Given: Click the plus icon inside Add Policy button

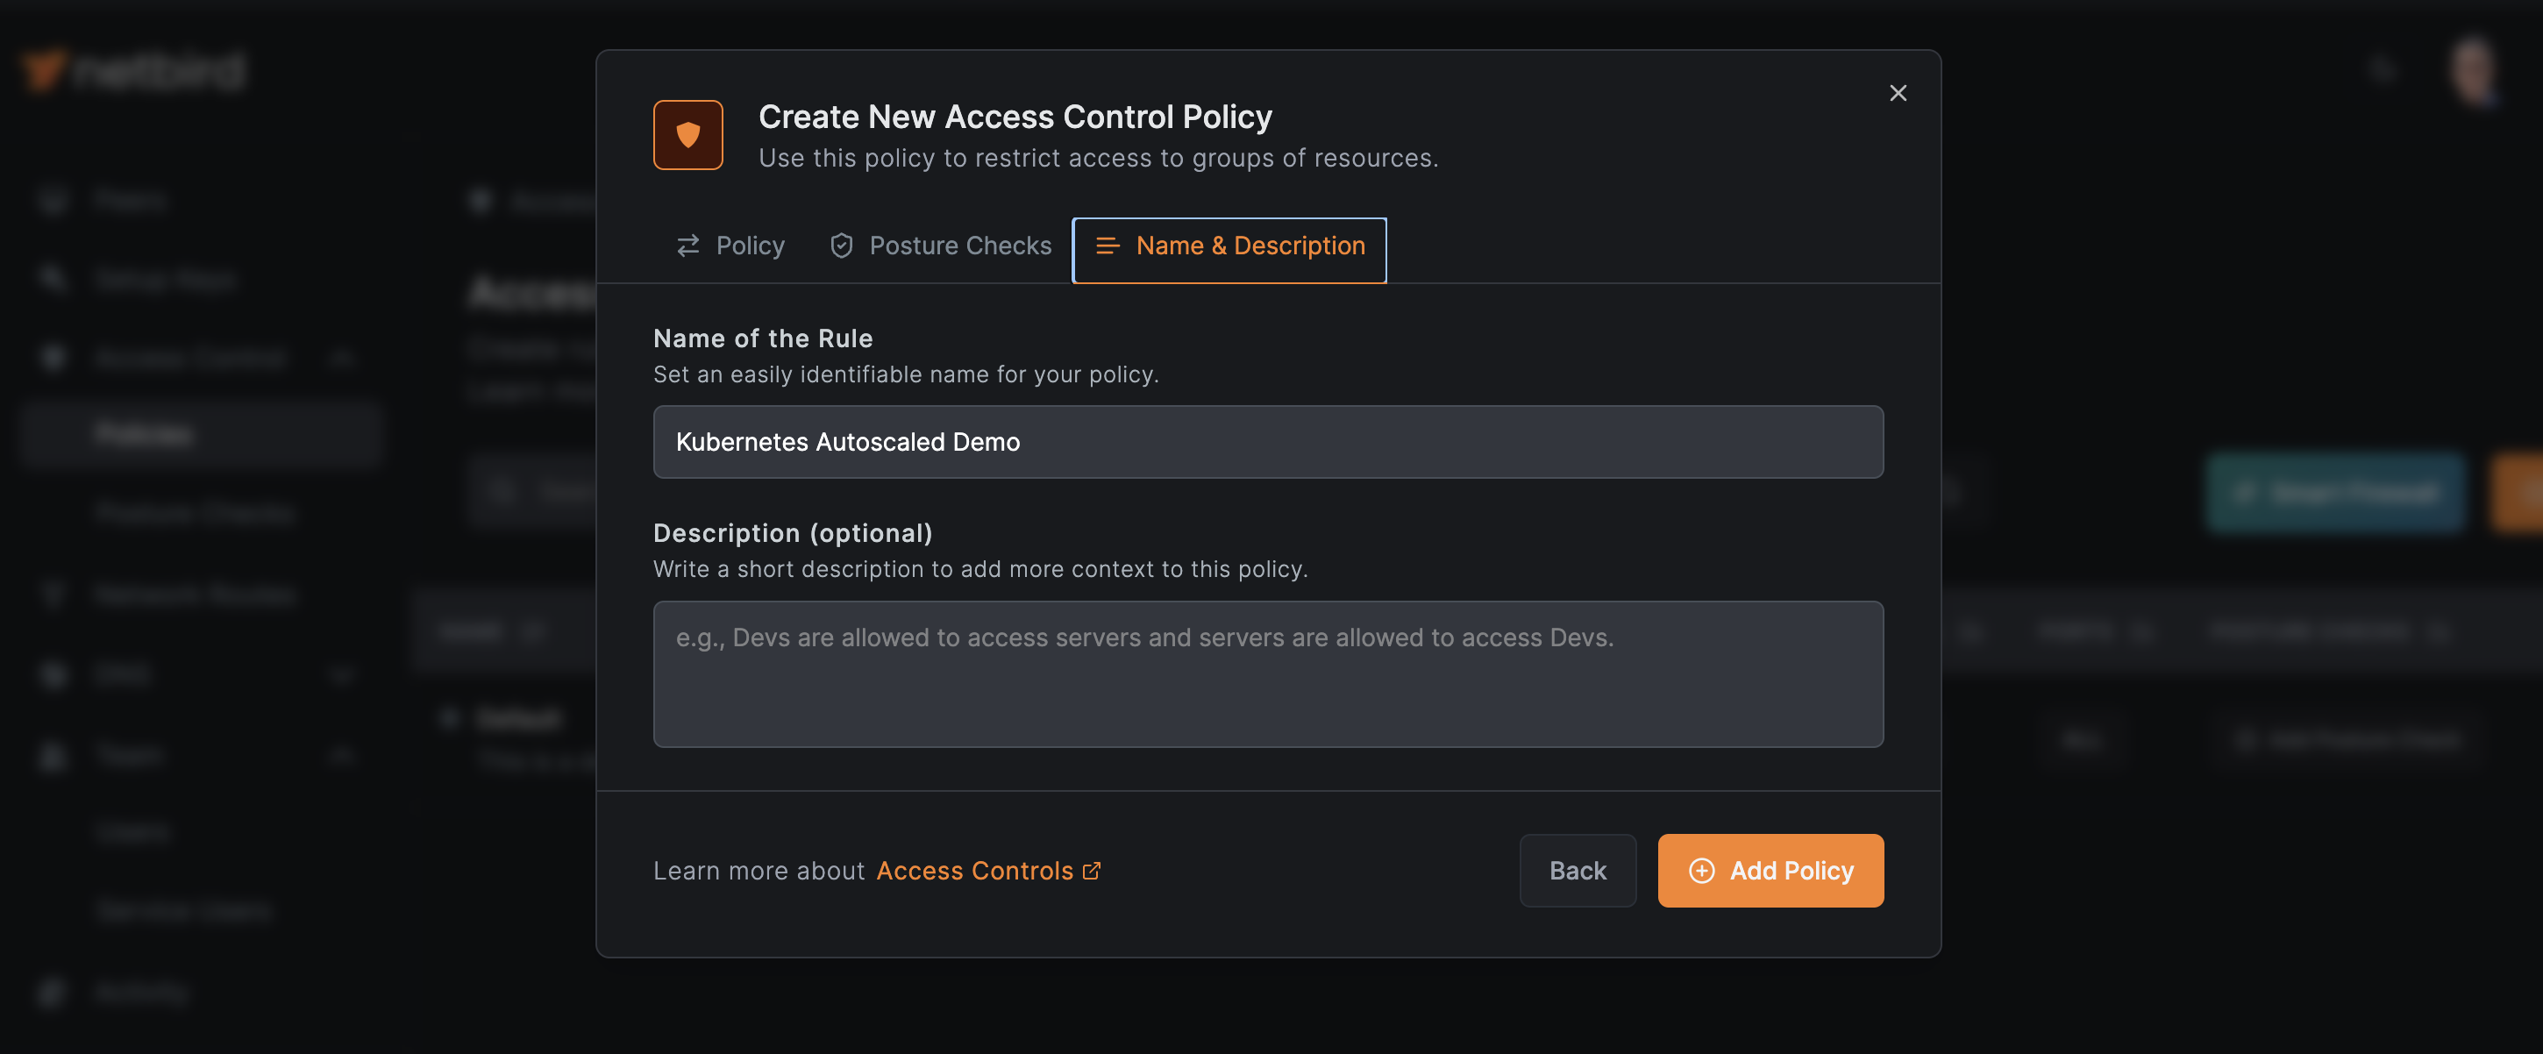Looking at the screenshot, I should (x=1702, y=871).
